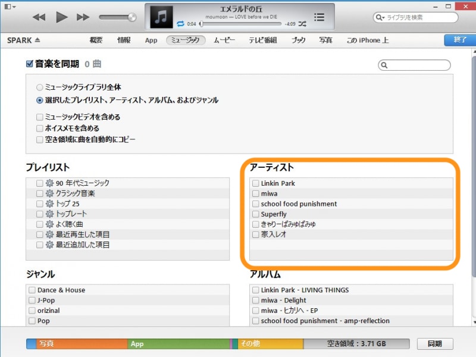Image resolution: width=476 pixels, height=357 pixels.
Task: Check the miwa - ヒカリへ - EP album
Action: coord(256,311)
